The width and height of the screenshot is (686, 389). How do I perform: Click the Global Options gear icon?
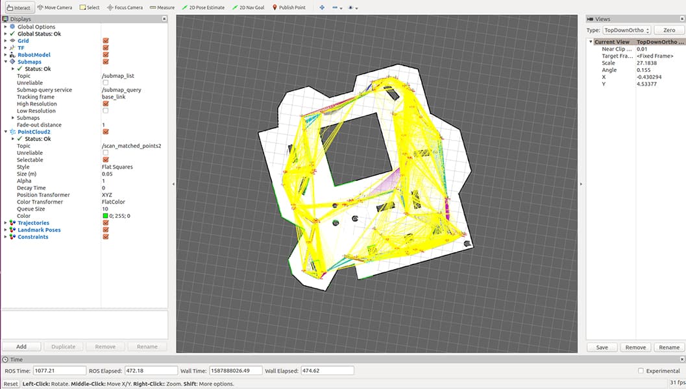pyautogui.click(x=12, y=27)
